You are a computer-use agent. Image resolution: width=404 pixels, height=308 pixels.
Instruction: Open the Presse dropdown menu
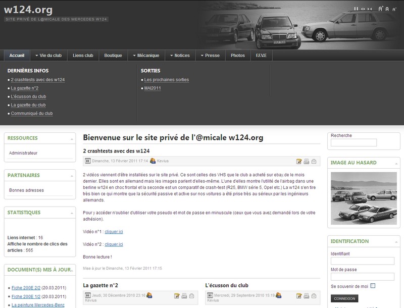[210, 56]
